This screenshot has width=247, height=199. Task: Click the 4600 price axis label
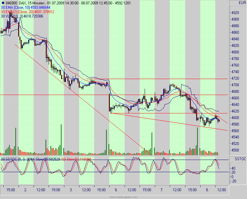coord(235,117)
